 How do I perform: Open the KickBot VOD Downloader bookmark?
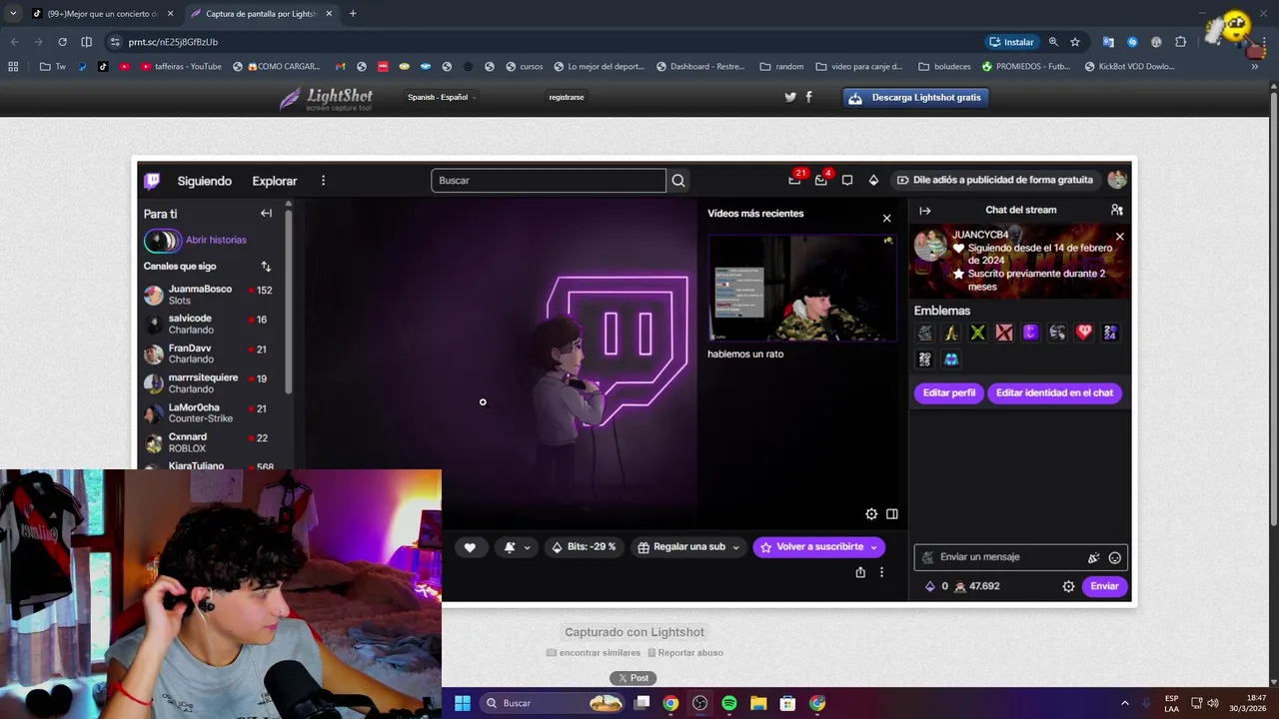[1128, 67]
